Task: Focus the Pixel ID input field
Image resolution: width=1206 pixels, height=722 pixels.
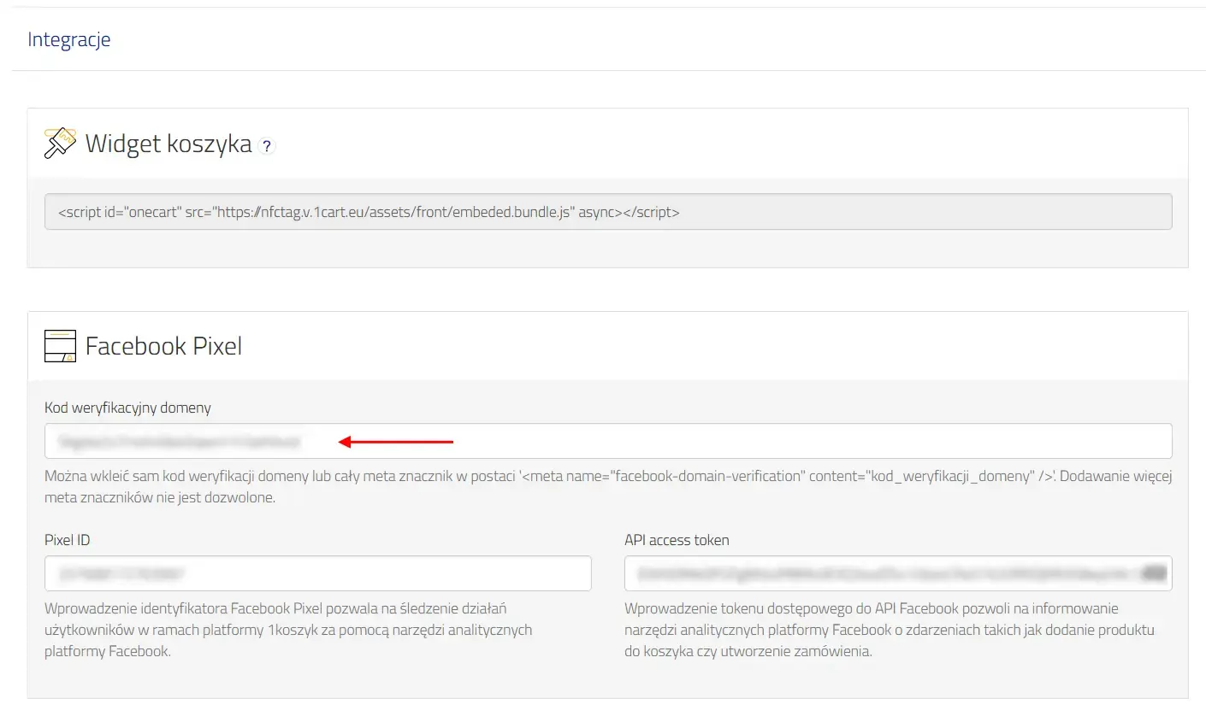Action: click(x=318, y=573)
